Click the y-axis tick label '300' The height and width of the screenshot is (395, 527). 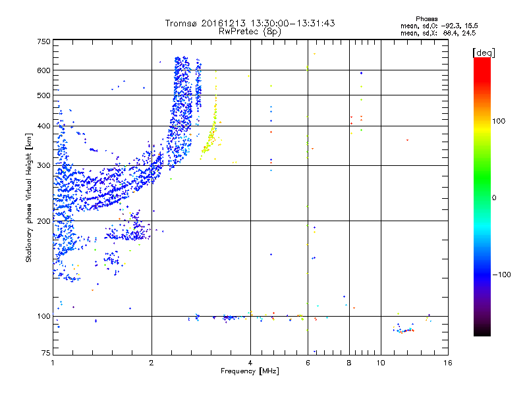click(x=43, y=166)
